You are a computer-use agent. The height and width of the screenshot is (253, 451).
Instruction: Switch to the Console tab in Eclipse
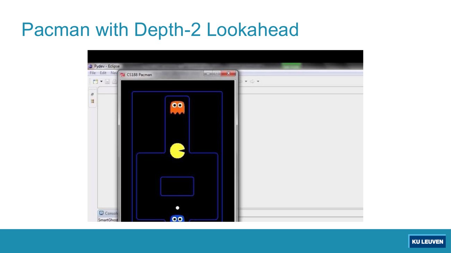pos(109,213)
